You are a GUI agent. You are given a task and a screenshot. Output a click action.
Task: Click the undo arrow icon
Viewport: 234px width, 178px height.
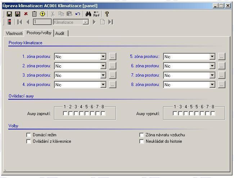coord(78,14)
